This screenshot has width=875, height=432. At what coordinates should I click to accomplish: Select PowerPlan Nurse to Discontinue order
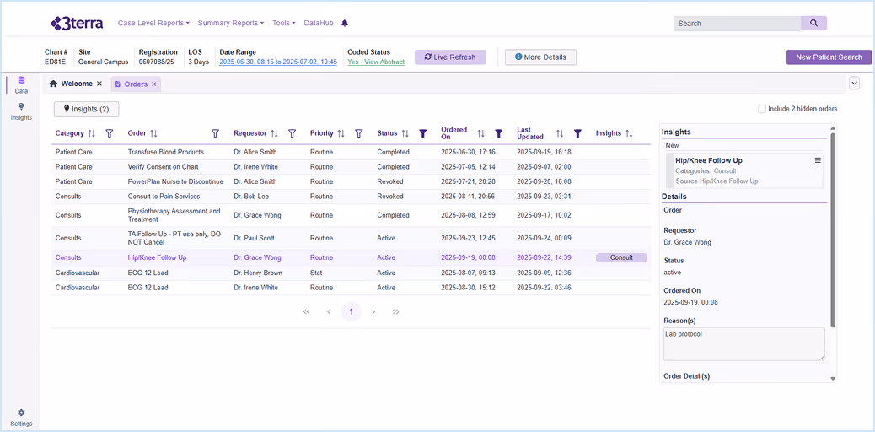351,181
